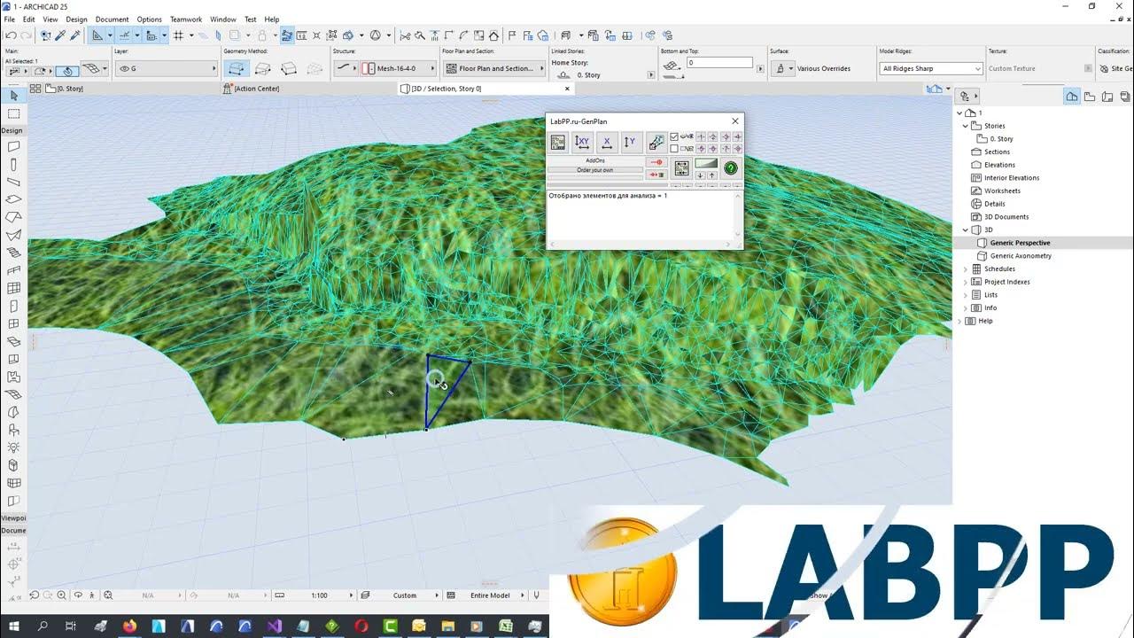Screen dimensions: 1134x638
Task: Select the Marquee tool in toolbox
Action: [13, 113]
